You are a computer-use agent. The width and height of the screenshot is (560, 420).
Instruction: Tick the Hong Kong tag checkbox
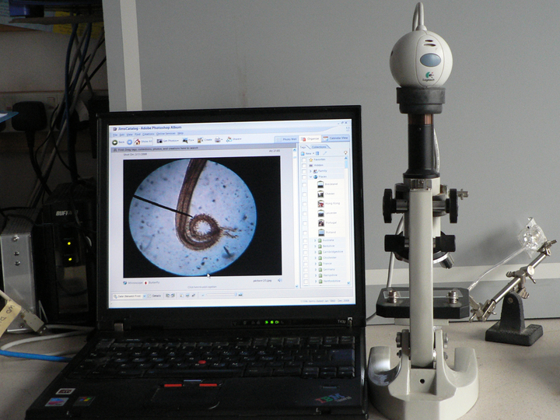(304, 205)
